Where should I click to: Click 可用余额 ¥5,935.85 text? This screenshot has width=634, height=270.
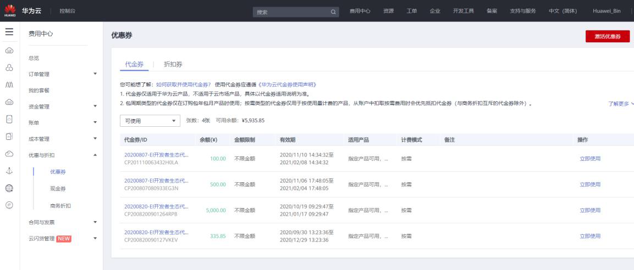click(x=240, y=120)
